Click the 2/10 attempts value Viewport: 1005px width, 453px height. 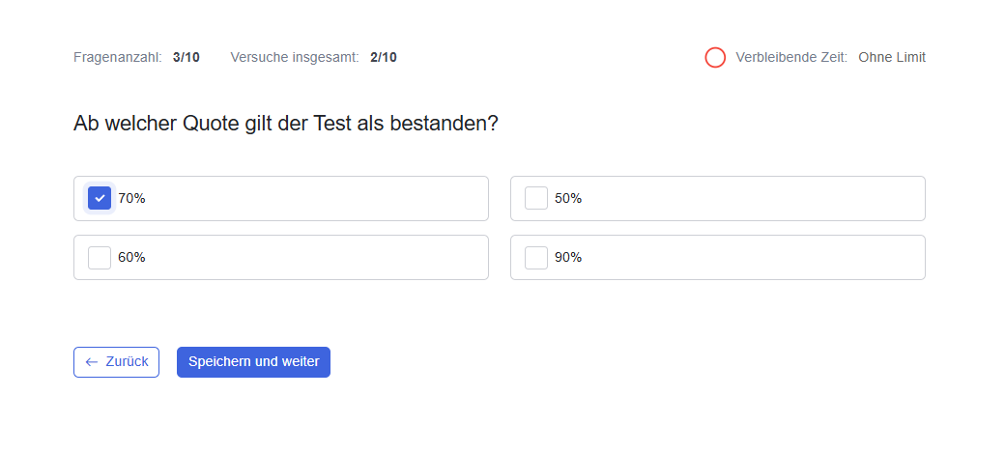click(384, 57)
